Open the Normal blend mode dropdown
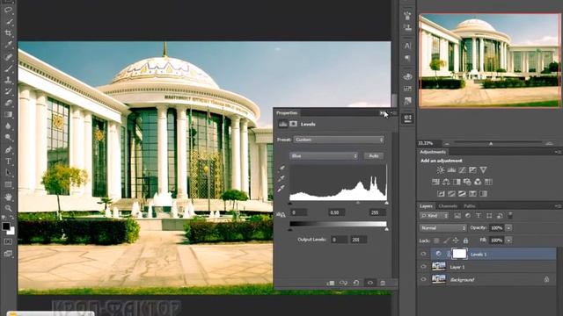 point(442,228)
